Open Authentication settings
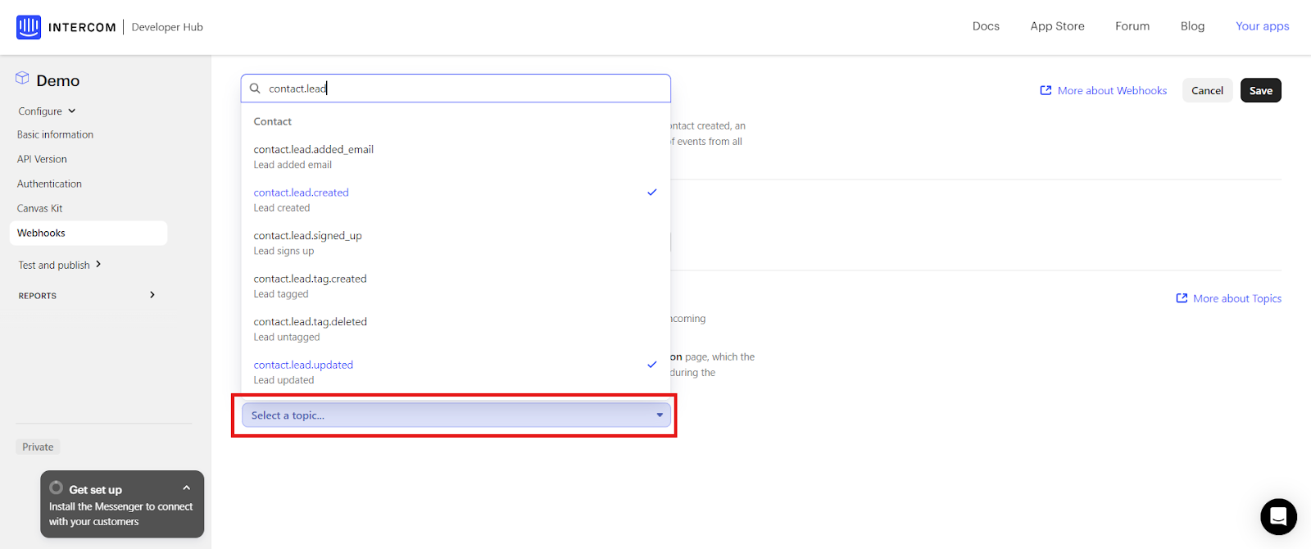1311x549 pixels. [49, 184]
